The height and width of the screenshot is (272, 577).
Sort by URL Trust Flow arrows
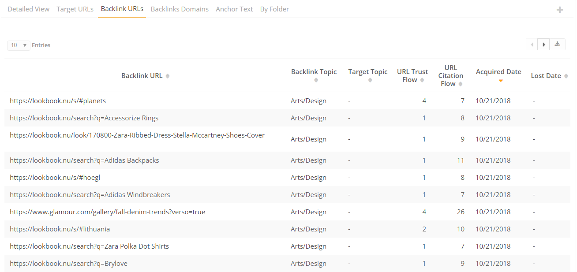422,80
